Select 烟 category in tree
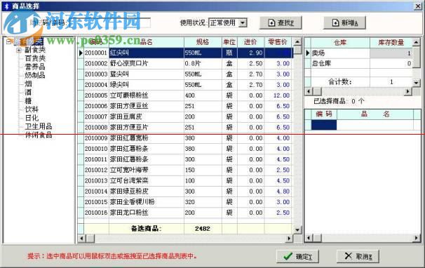425x268 pixels. [28, 83]
